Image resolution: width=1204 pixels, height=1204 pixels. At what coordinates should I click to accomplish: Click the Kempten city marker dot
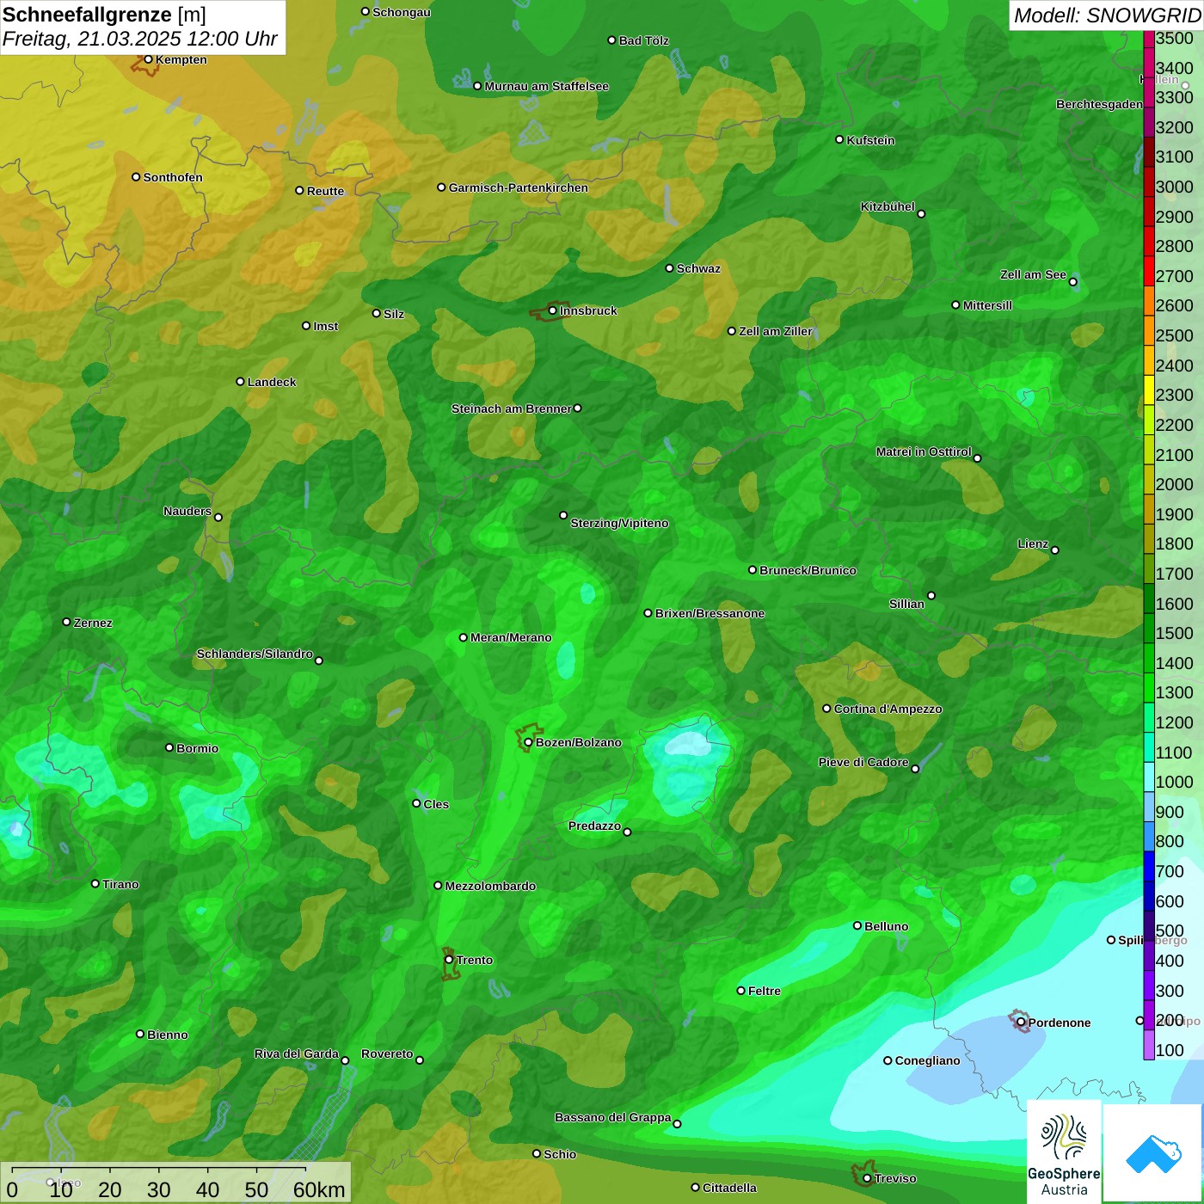[x=148, y=59]
